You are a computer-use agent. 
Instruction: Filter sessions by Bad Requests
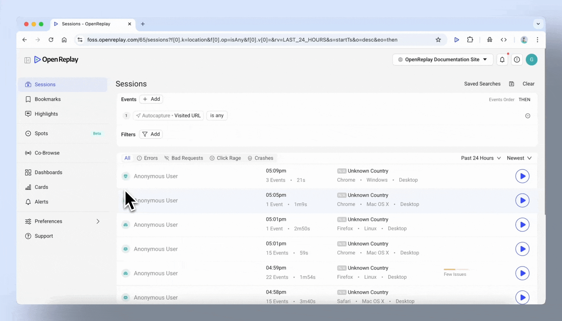[x=184, y=158]
